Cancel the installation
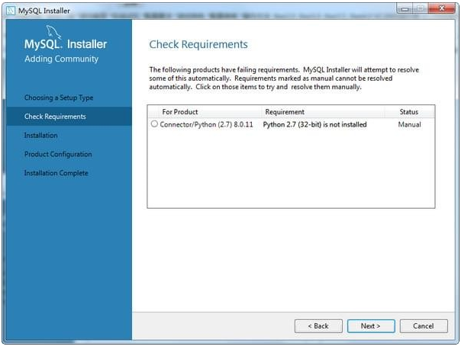Image resolution: width=461 pixels, height=346 pixels. (x=424, y=325)
